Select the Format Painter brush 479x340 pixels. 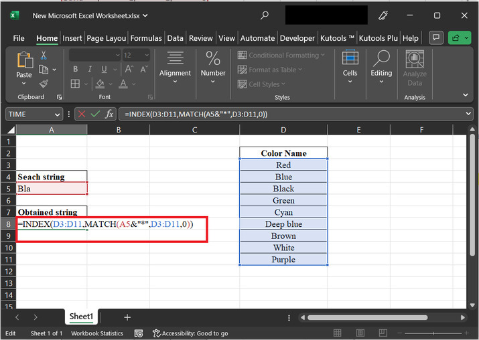[x=44, y=84]
